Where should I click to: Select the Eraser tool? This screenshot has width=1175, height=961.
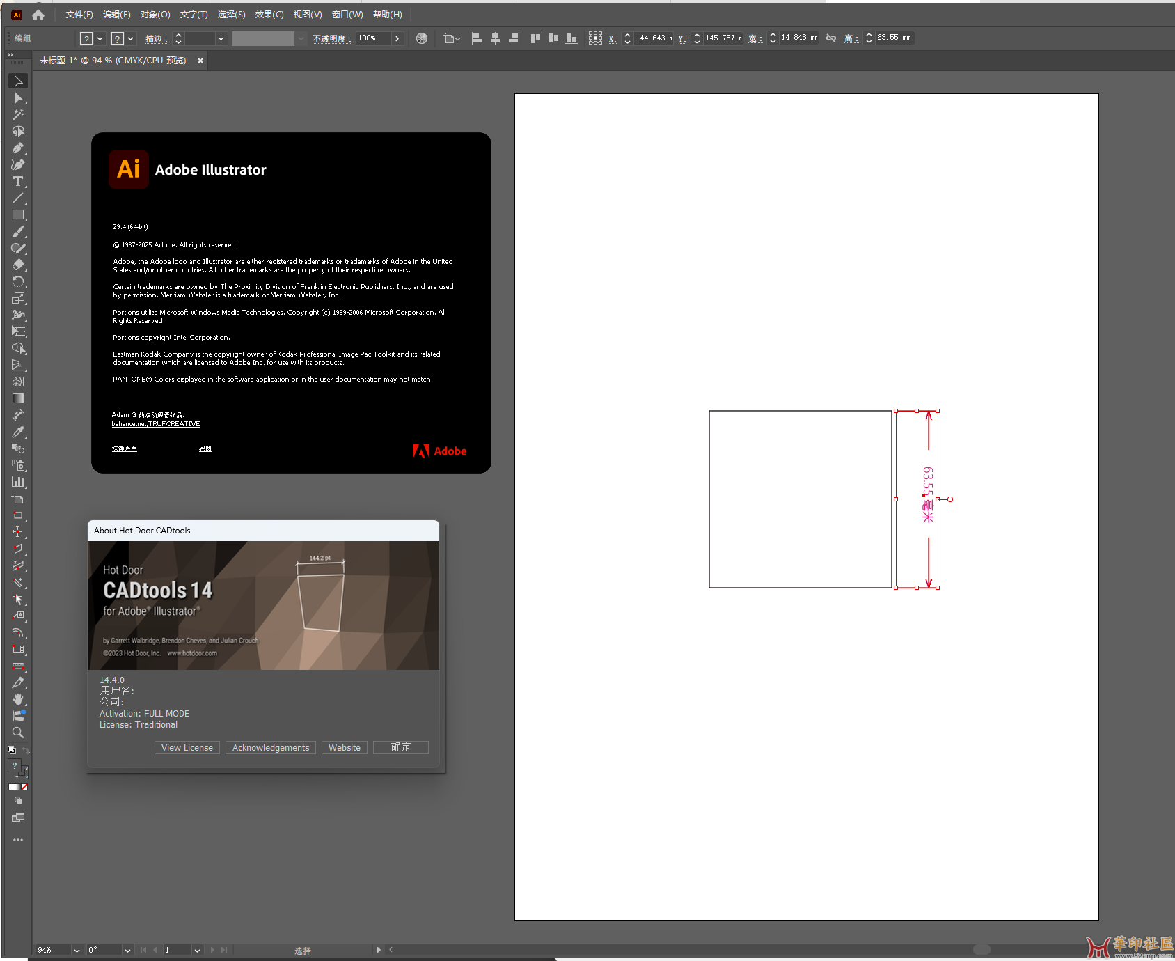coord(18,265)
